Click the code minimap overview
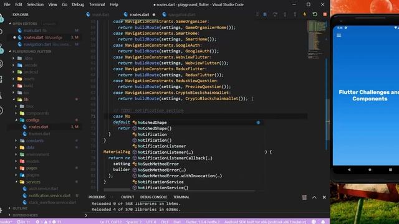399x224 pixels. point(316,39)
